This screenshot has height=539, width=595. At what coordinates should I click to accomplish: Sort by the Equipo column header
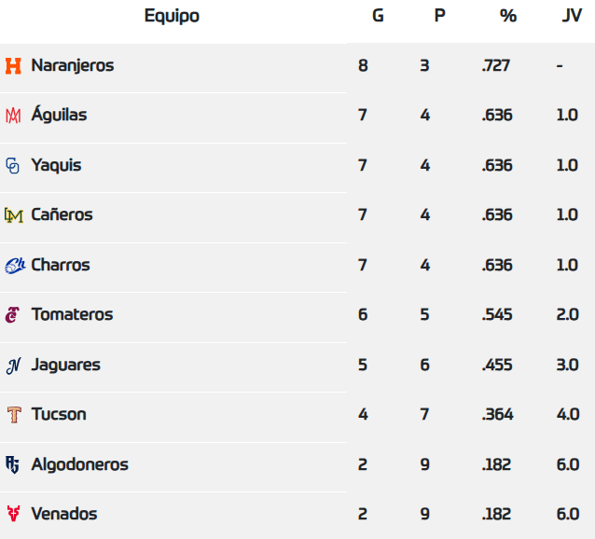(172, 16)
